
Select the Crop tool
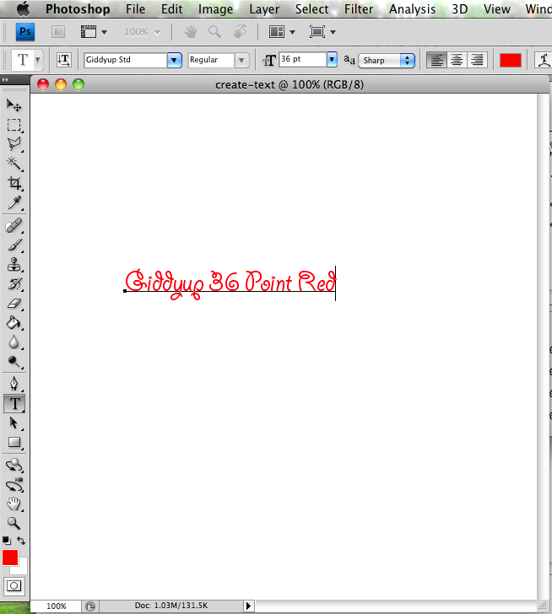tap(14, 183)
